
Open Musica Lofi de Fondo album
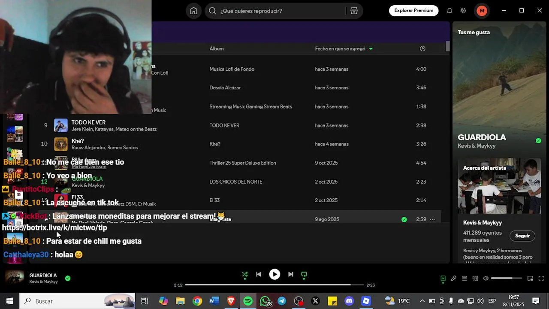coord(232,69)
